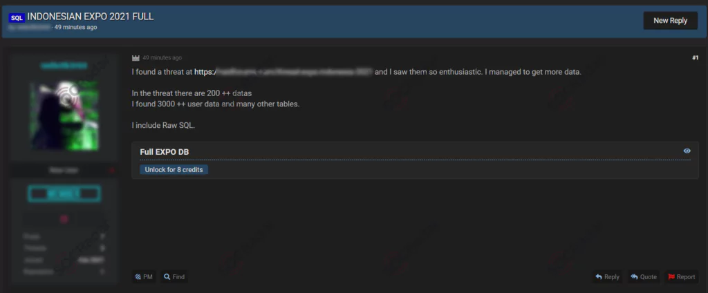Click the New Reply button

670,21
